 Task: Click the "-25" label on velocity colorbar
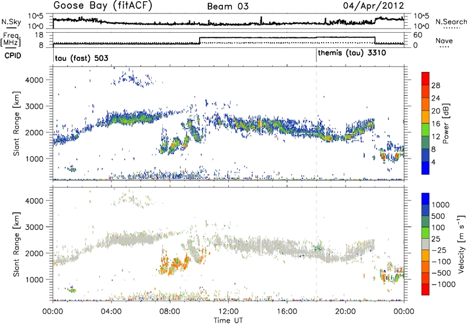pyautogui.click(x=439, y=250)
